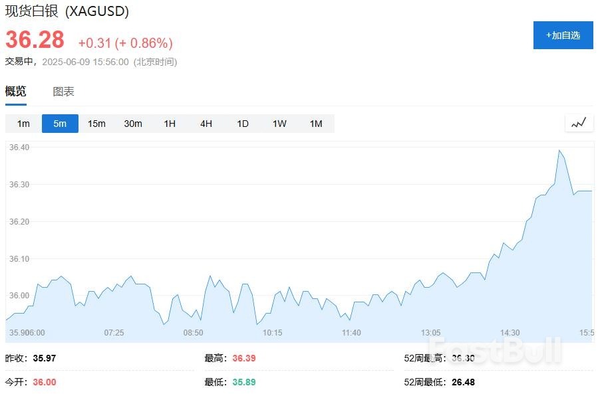This screenshot has height=394, width=598.
Task: Select the 5m timeframe
Action: point(60,124)
